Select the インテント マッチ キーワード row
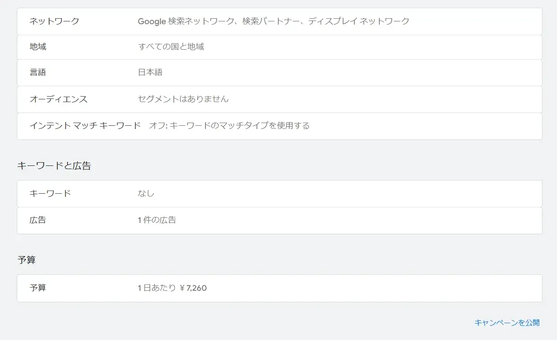The height and width of the screenshot is (340, 557). (280, 126)
